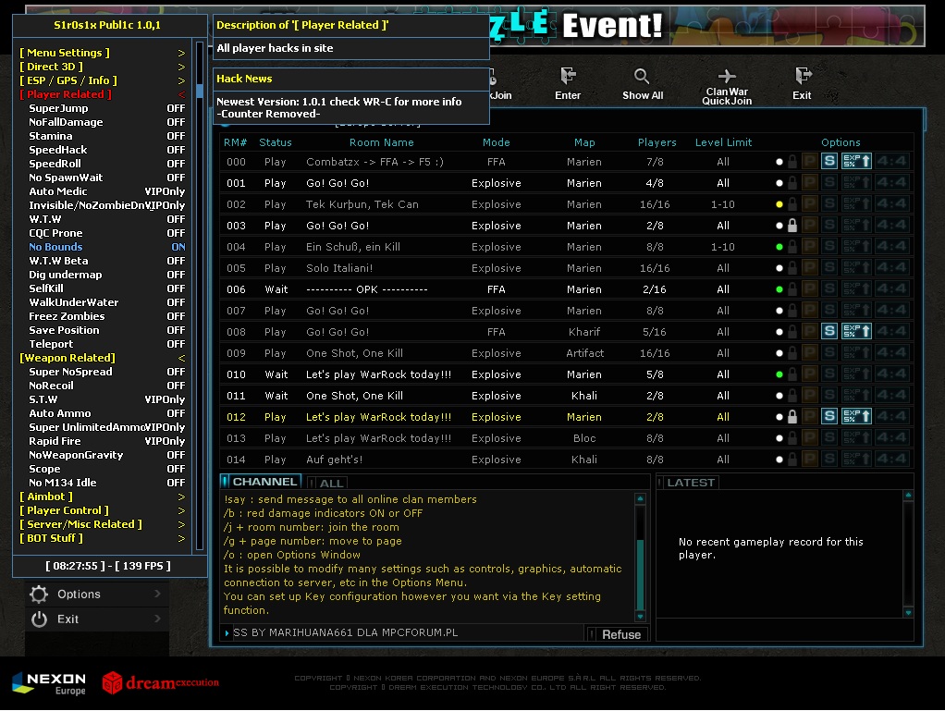Collapse the [Weapon Related] section

click(103, 358)
